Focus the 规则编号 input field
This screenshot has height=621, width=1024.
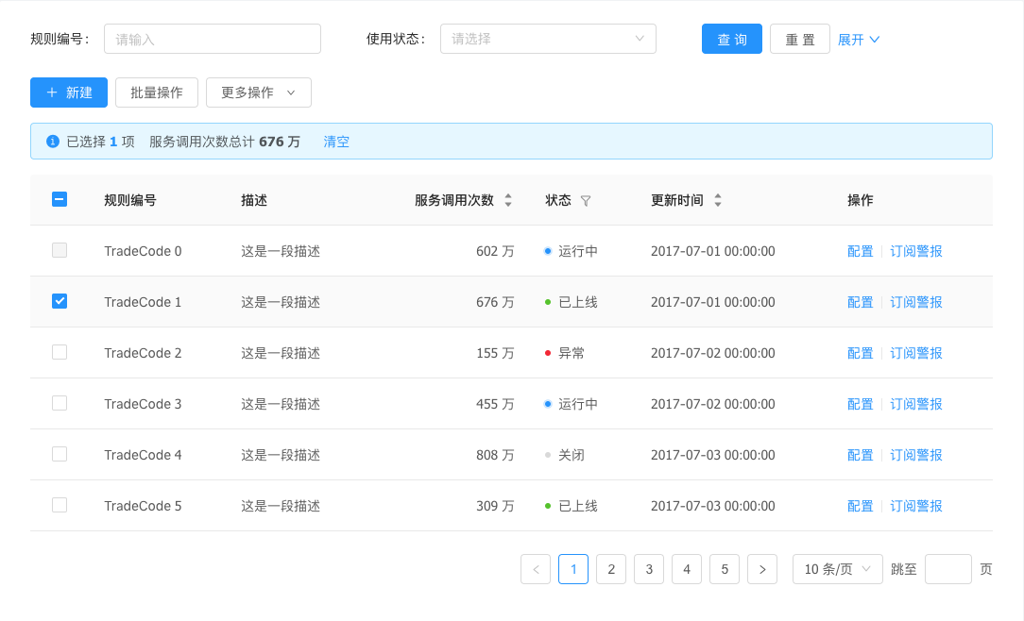click(213, 39)
